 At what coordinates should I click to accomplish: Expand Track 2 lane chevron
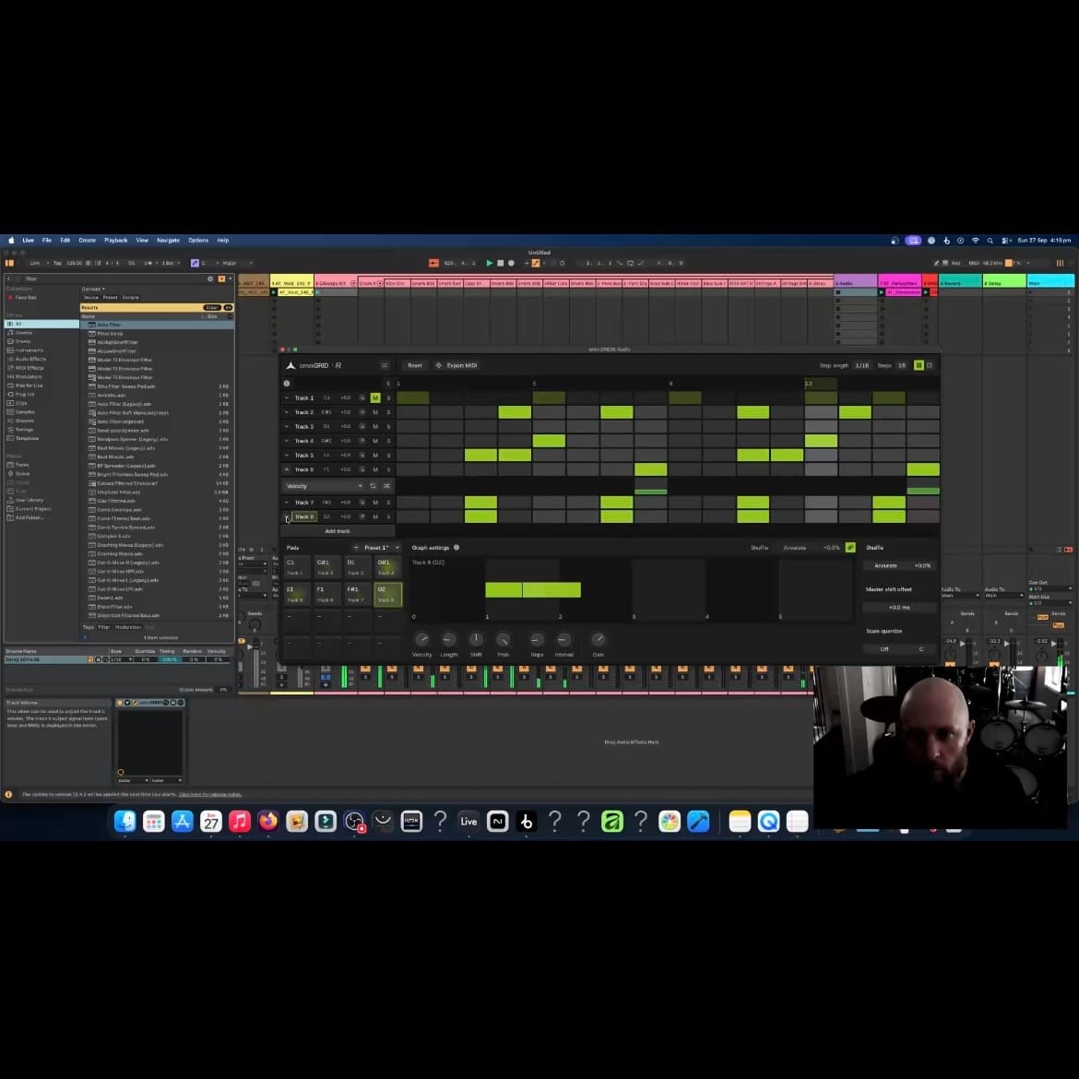pos(287,412)
